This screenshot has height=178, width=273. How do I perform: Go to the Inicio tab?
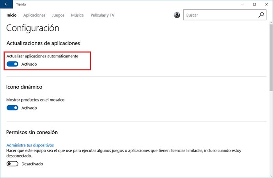pos(12,15)
